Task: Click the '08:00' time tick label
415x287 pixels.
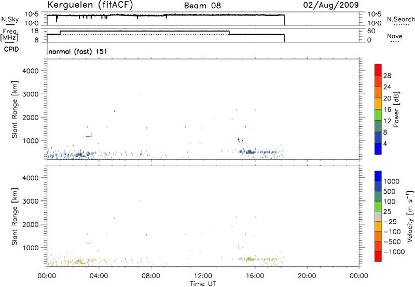Action: point(151,276)
